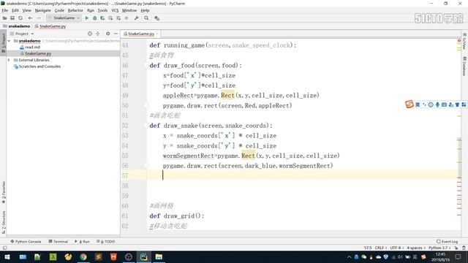Open the SnakeGame run configuration dropdown

pyautogui.click(x=64, y=18)
